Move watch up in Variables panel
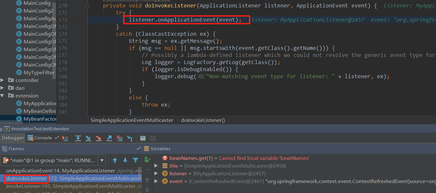The image size is (436, 193). [x=147, y=180]
